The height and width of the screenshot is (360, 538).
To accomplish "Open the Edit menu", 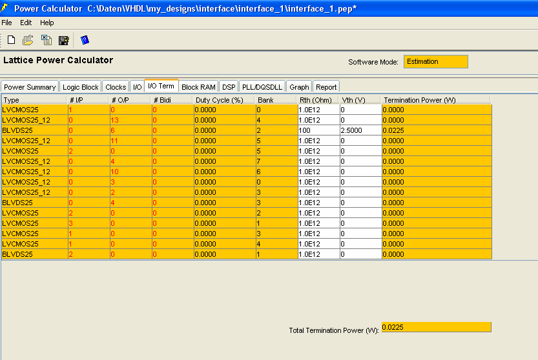I will pos(26,23).
